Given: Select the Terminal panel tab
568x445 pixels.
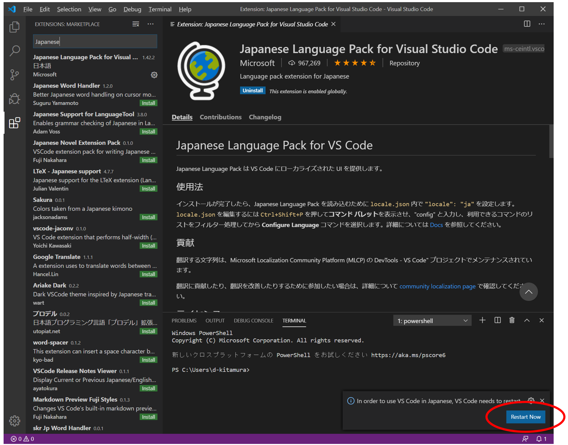Looking at the screenshot, I should (294, 320).
